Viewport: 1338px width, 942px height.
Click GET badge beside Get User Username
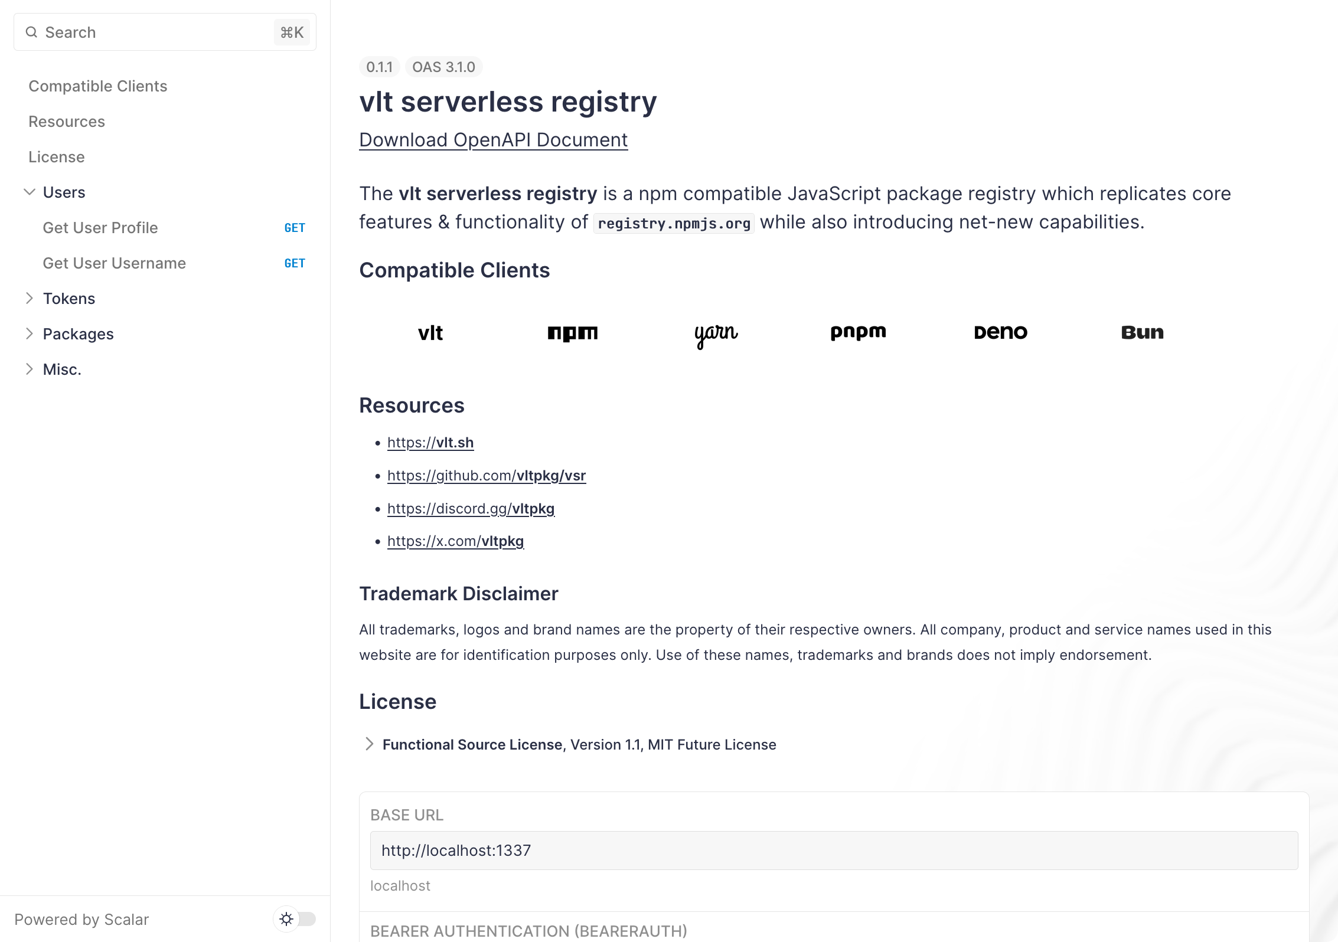[x=295, y=263]
